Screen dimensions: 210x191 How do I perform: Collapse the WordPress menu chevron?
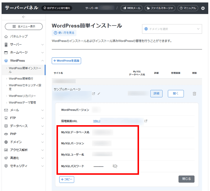(43, 61)
